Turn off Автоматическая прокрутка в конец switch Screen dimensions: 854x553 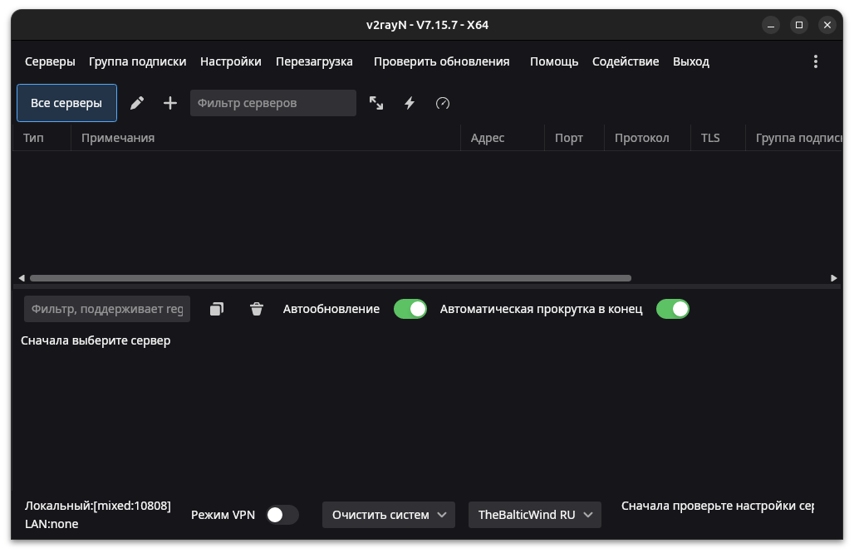point(673,309)
